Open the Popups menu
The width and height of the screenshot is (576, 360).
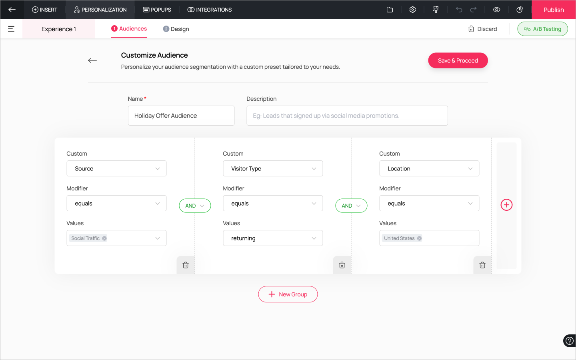(157, 10)
